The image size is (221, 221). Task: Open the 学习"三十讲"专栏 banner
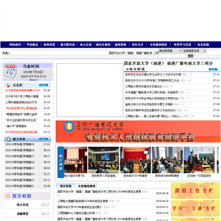click(x=195, y=208)
